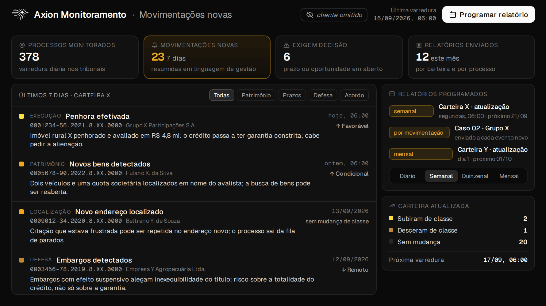Click the 'sem mudança de classe' status text
The image size is (546, 306).
pyautogui.click(x=337, y=222)
